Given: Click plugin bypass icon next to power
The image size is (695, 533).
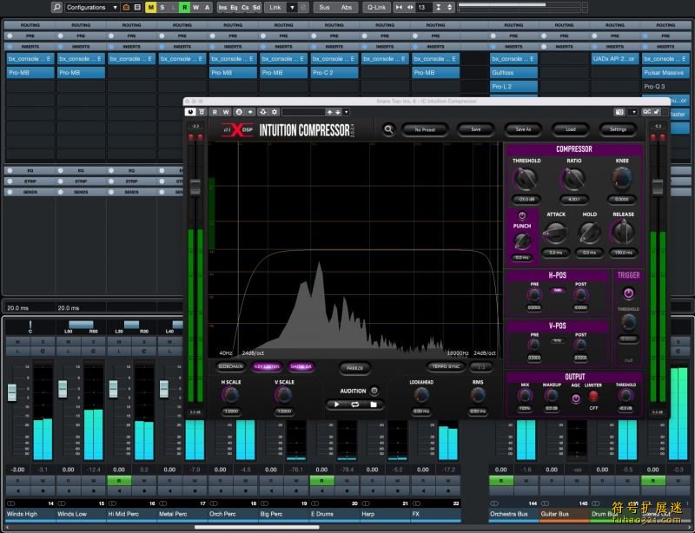Looking at the screenshot, I should pyautogui.click(x=202, y=112).
